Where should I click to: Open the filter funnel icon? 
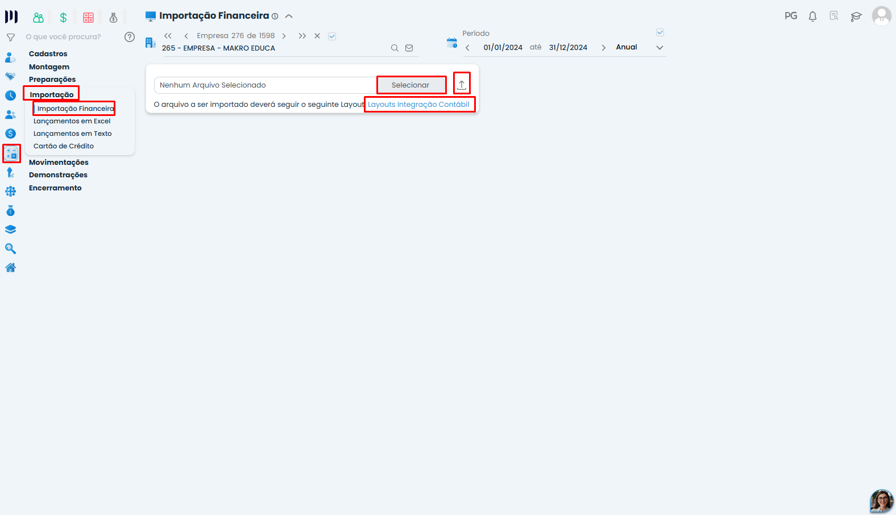10,38
